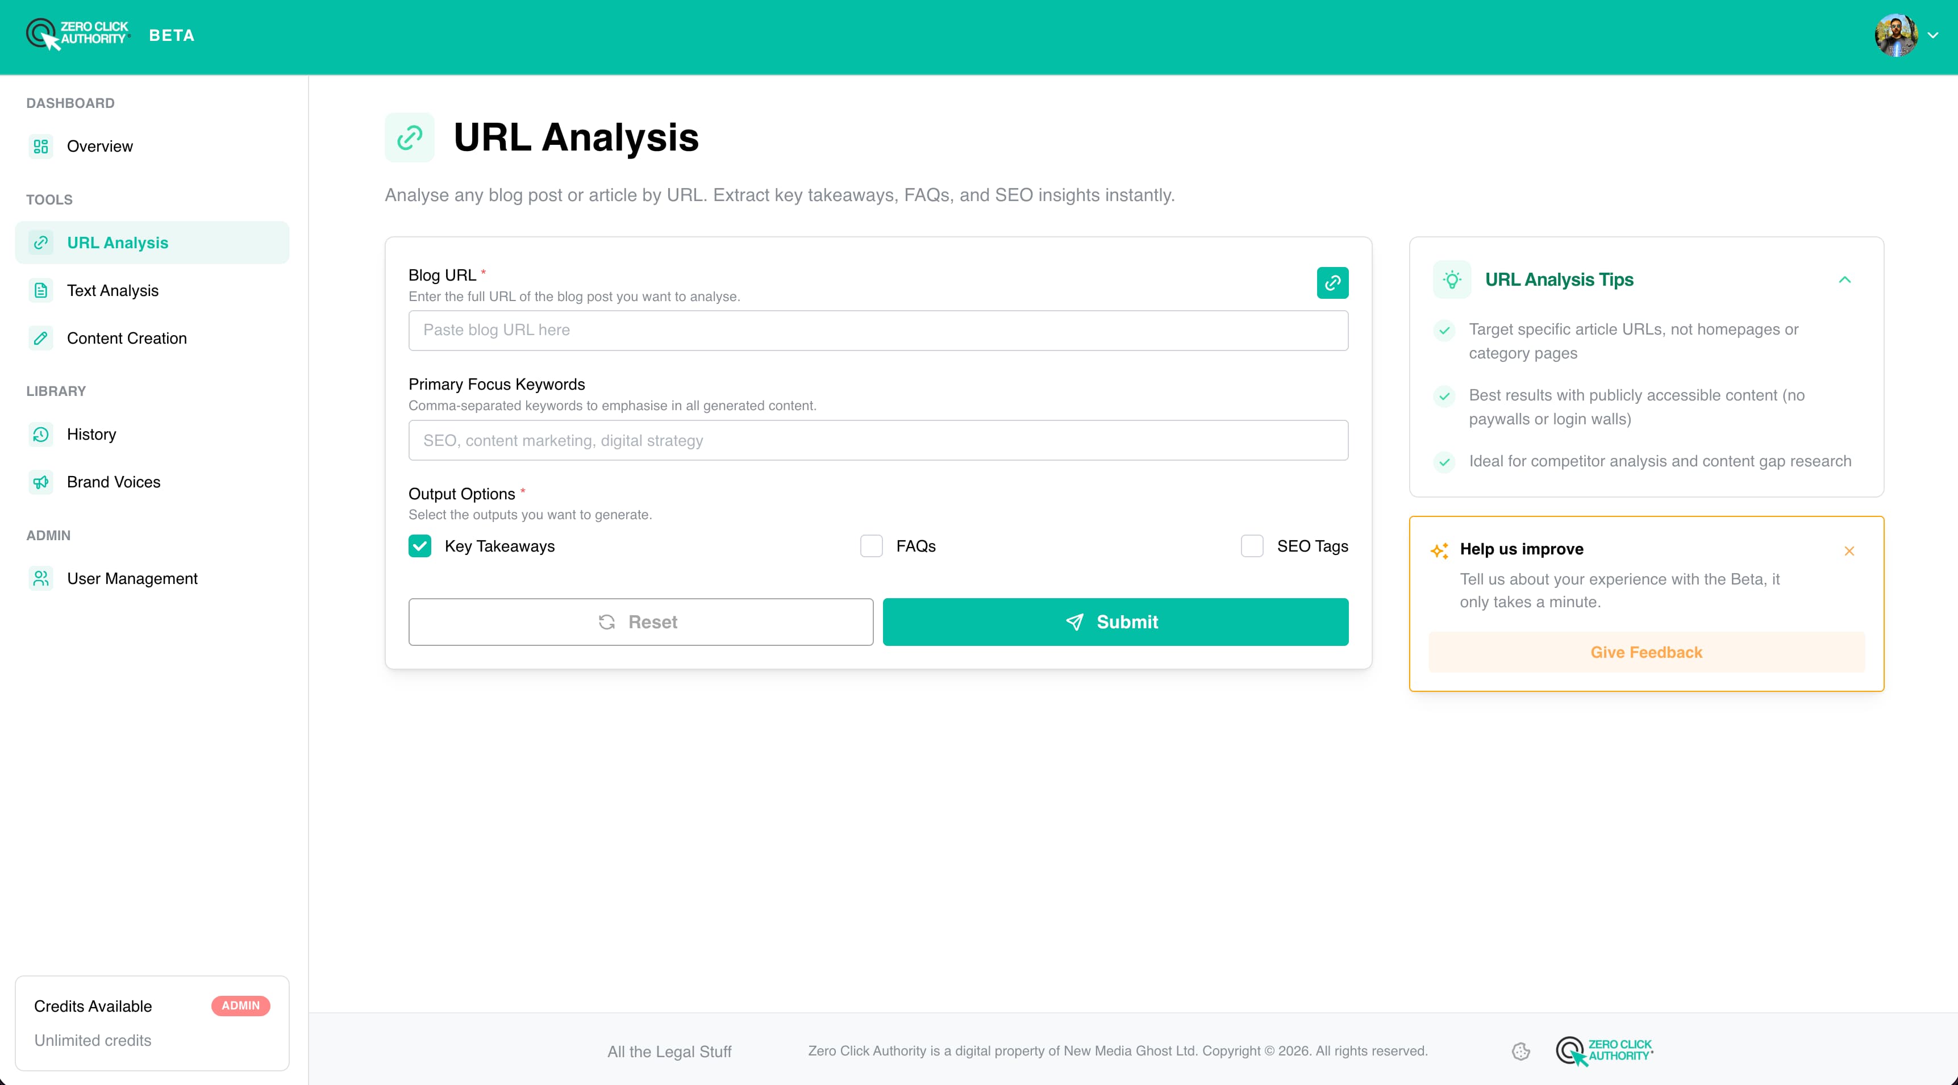Viewport: 1958px width, 1085px height.
Task: Click the User Management people icon
Action: pos(41,578)
